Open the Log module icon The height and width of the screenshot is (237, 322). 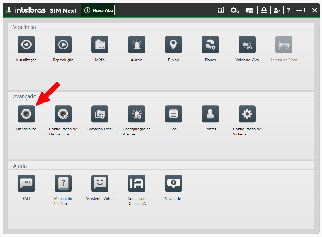click(173, 114)
